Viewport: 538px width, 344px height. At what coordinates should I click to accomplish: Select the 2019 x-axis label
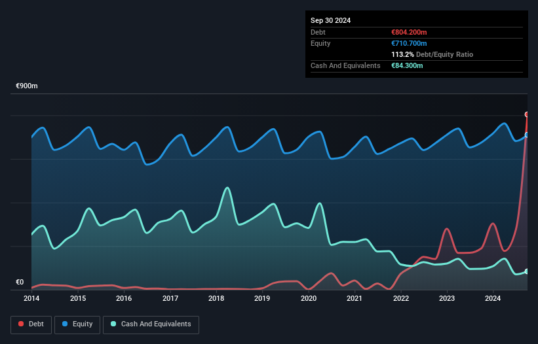pyautogui.click(x=262, y=298)
